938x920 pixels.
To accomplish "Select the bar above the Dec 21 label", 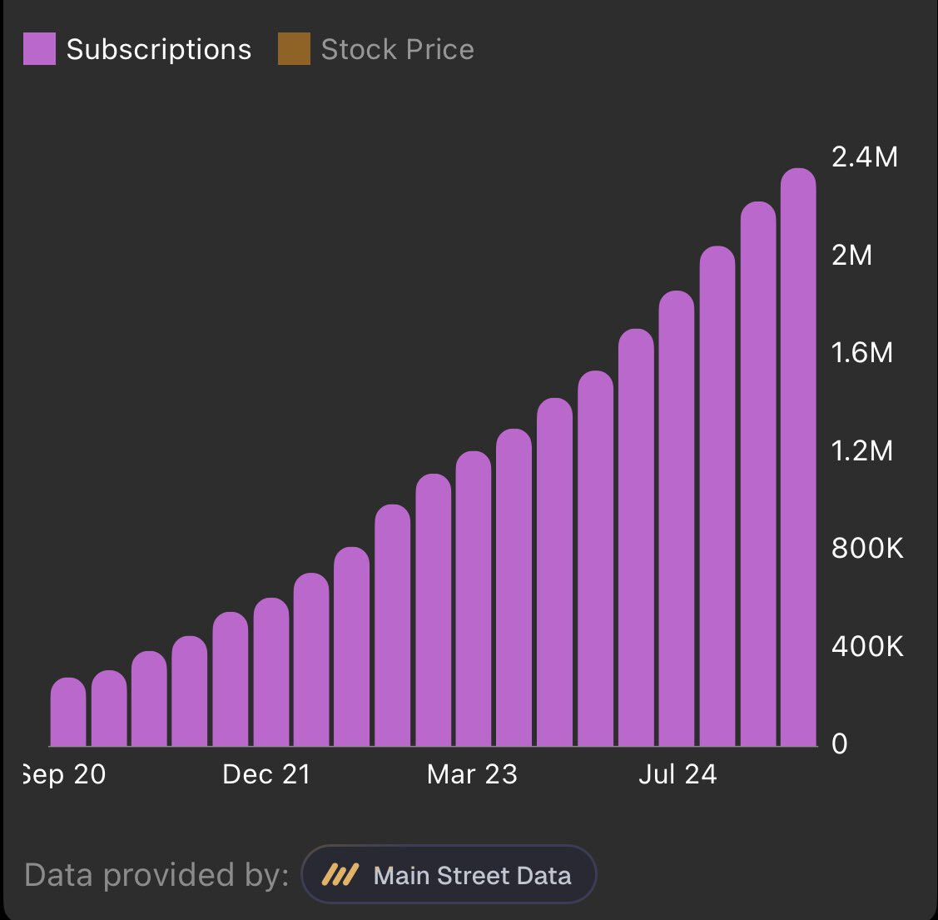I will [271, 673].
